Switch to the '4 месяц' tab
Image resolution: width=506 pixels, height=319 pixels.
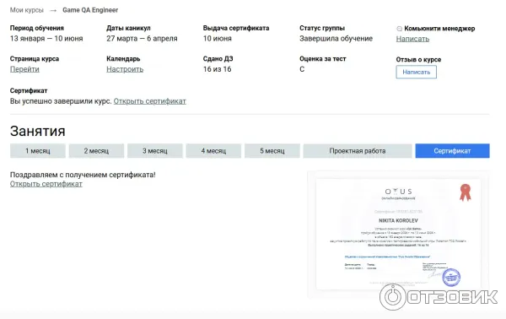coord(213,151)
